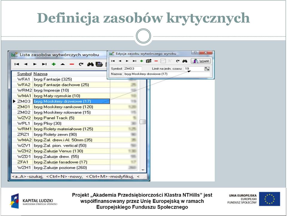This screenshot has height=216, width=287.
Task: Select row bryg Moskitery rolowane (15)
Action: click(x=74, y=112)
